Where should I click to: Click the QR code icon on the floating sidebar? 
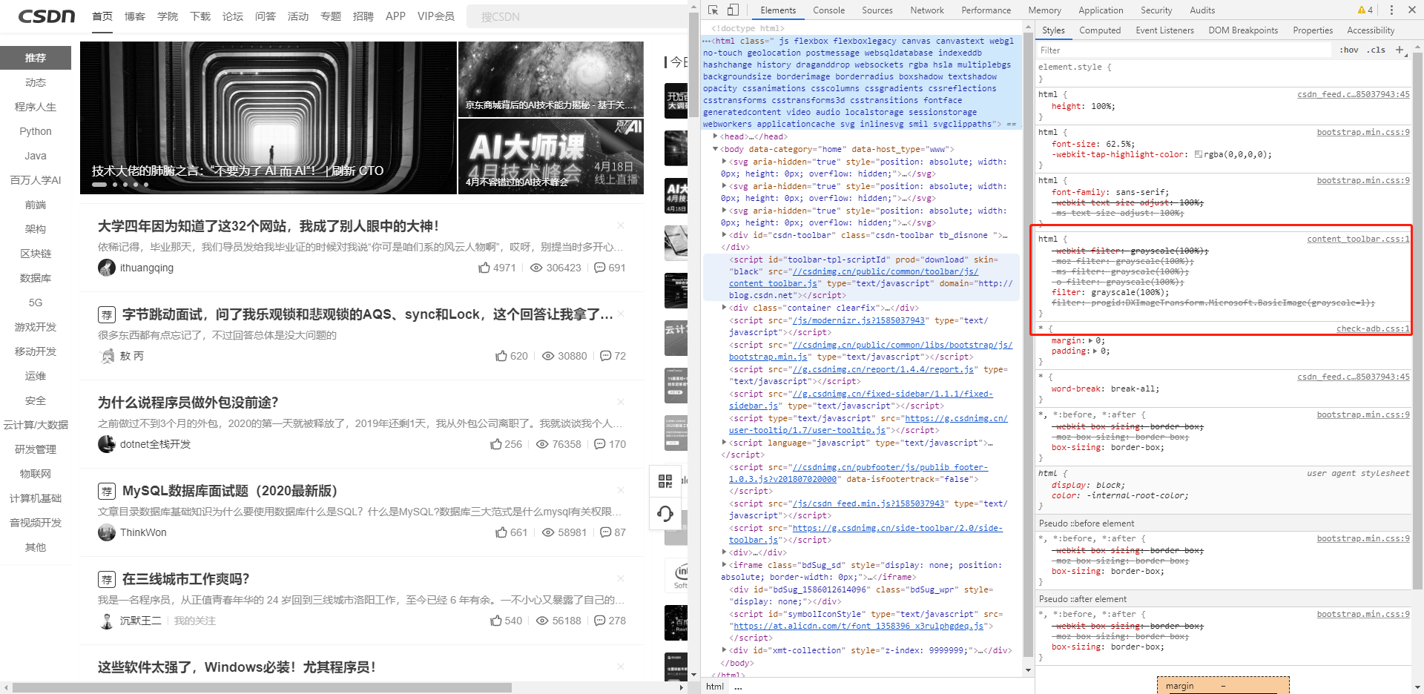click(x=665, y=481)
